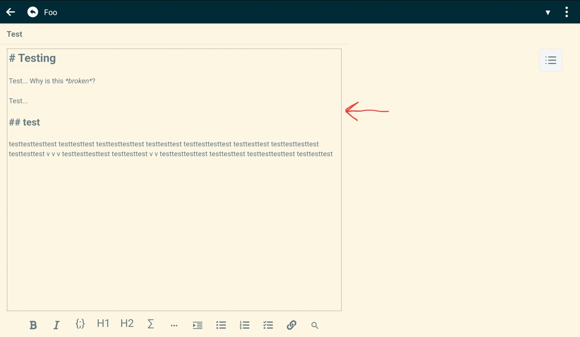Insert a math formula with Sigma icon
This screenshot has width=580, height=337.
pyautogui.click(x=151, y=324)
